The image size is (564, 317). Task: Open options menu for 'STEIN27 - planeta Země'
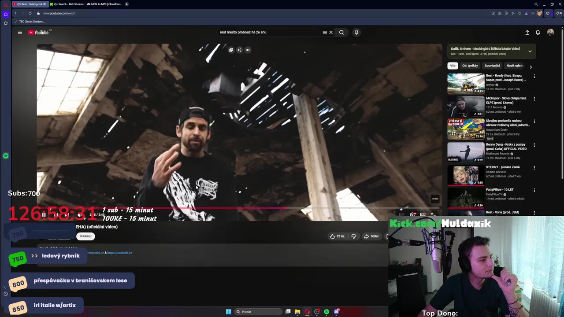click(x=534, y=168)
